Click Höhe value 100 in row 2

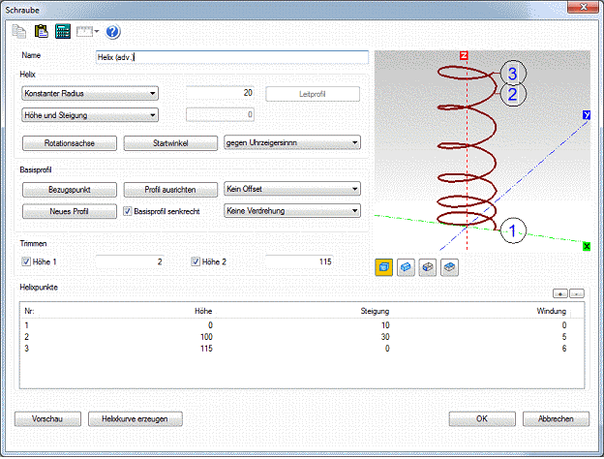click(206, 337)
